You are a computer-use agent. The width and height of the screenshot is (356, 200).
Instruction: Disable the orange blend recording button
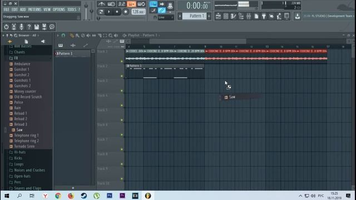[x=131, y=4]
